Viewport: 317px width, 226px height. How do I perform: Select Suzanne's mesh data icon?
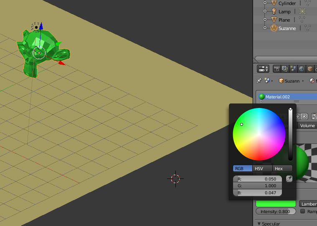click(x=307, y=28)
